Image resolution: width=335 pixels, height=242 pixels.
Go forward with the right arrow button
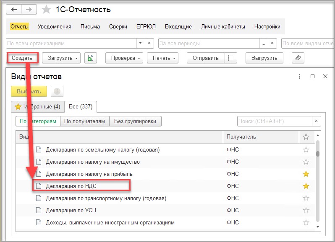(x=29, y=9)
